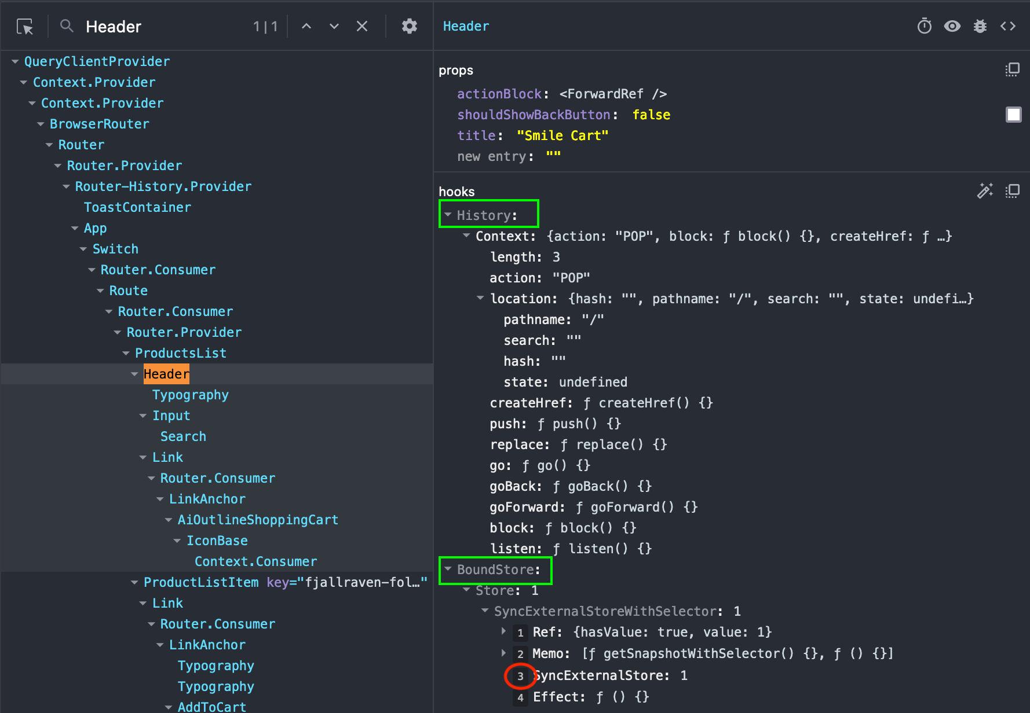Click the listen function row
Viewport: 1030px width, 713px height.
(x=571, y=549)
